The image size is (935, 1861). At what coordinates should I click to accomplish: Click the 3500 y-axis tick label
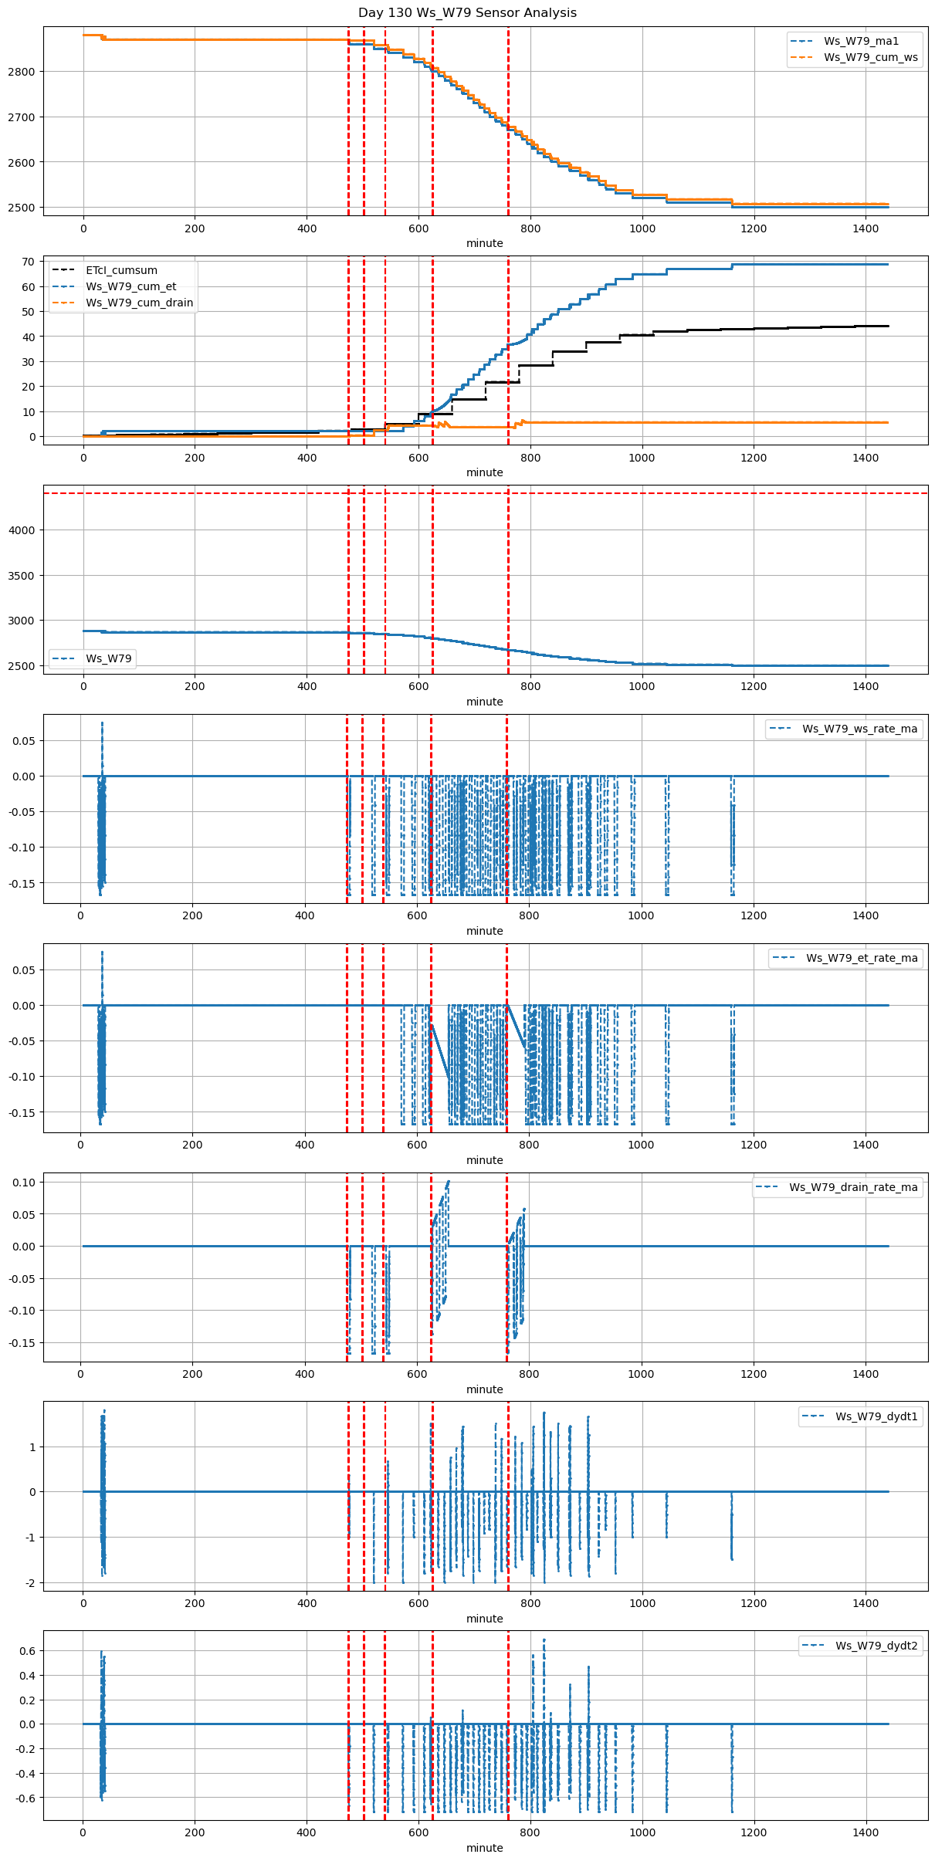22,576
